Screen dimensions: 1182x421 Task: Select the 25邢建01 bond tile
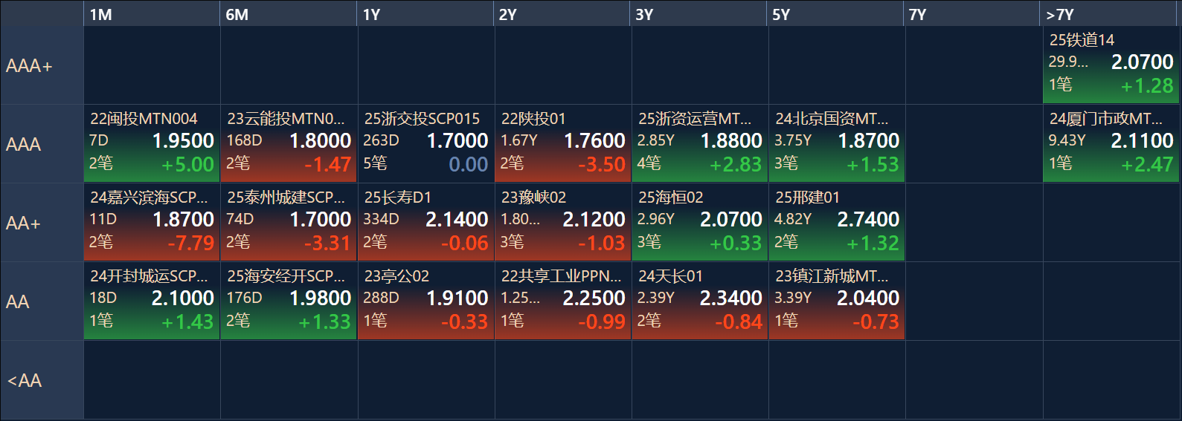pyautogui.click(x=836, y=222)
